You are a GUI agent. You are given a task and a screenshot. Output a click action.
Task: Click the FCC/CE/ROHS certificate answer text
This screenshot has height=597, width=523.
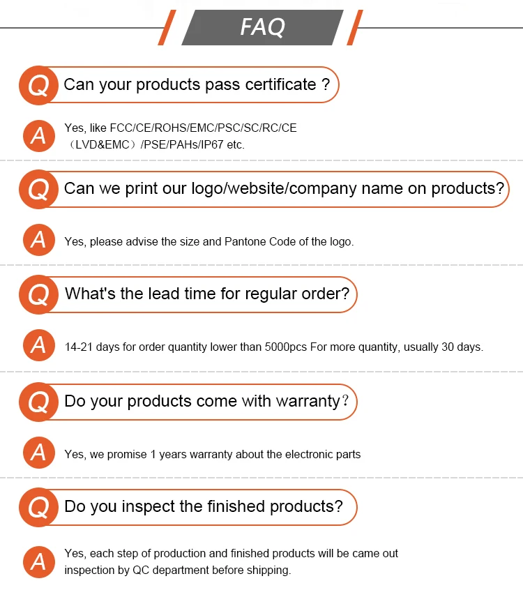click(x=180, y=136)
